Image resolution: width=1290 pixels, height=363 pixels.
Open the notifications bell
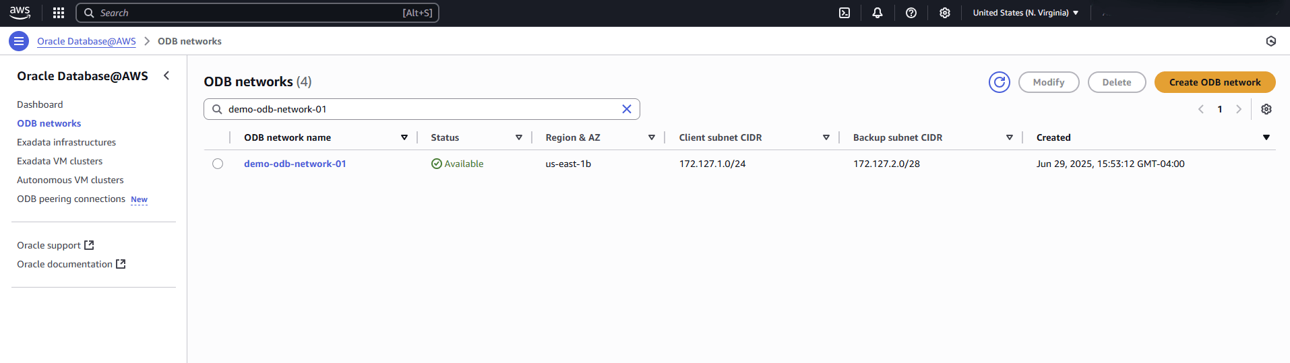click(877, 13)
